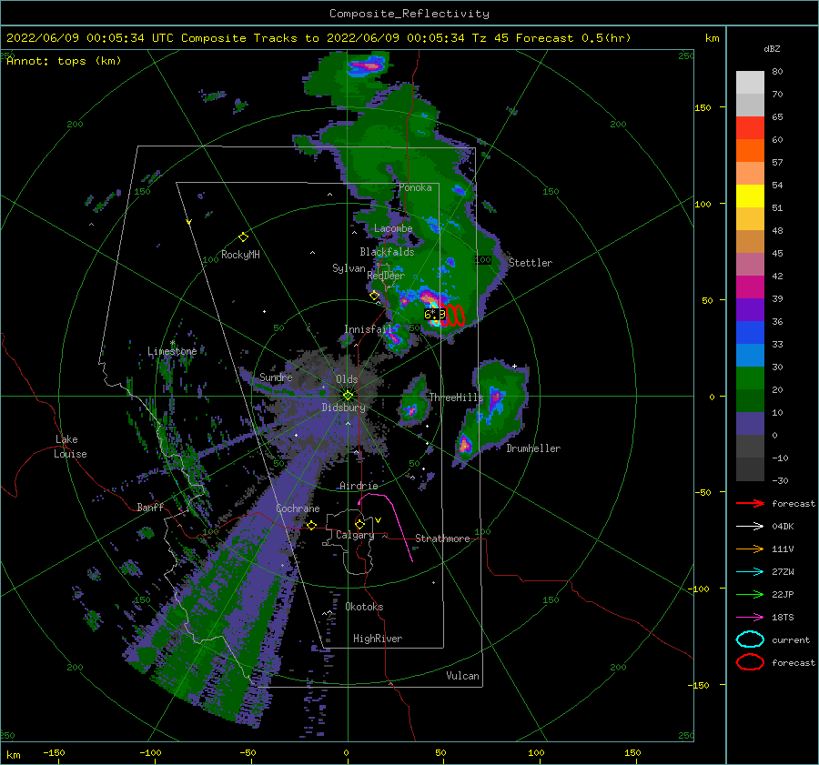Click the radar site marker at Olds
819x765 pixels.
tap(348, 396)
